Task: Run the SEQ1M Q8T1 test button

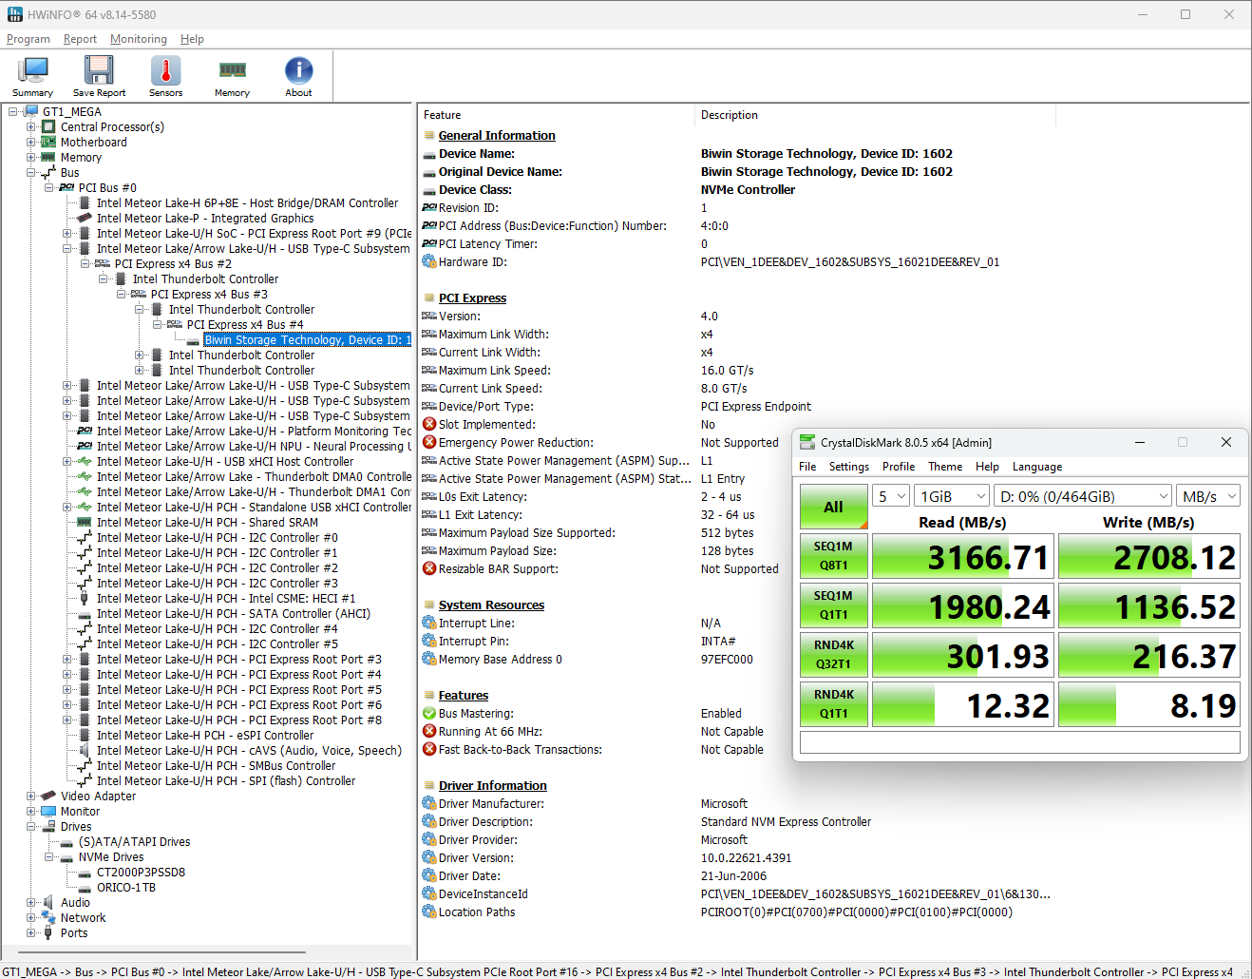Action: coord(833,556)
